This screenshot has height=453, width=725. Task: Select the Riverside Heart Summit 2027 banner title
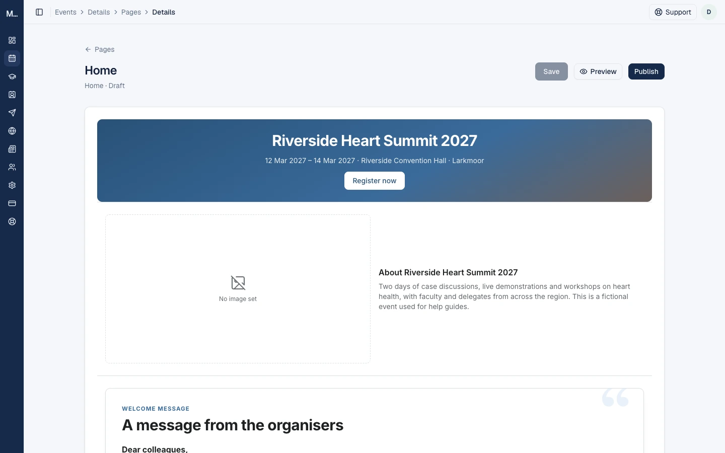[375, 140]
